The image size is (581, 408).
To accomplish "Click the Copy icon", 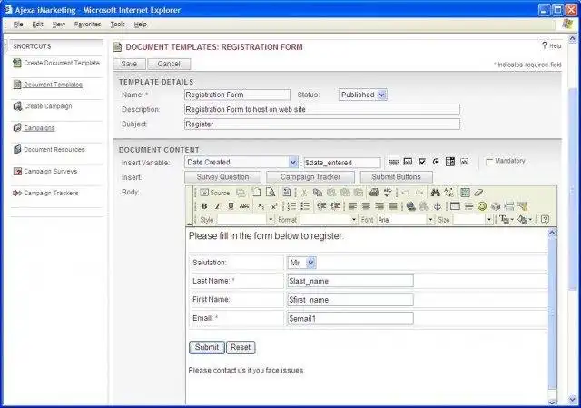I will (318, 193).
